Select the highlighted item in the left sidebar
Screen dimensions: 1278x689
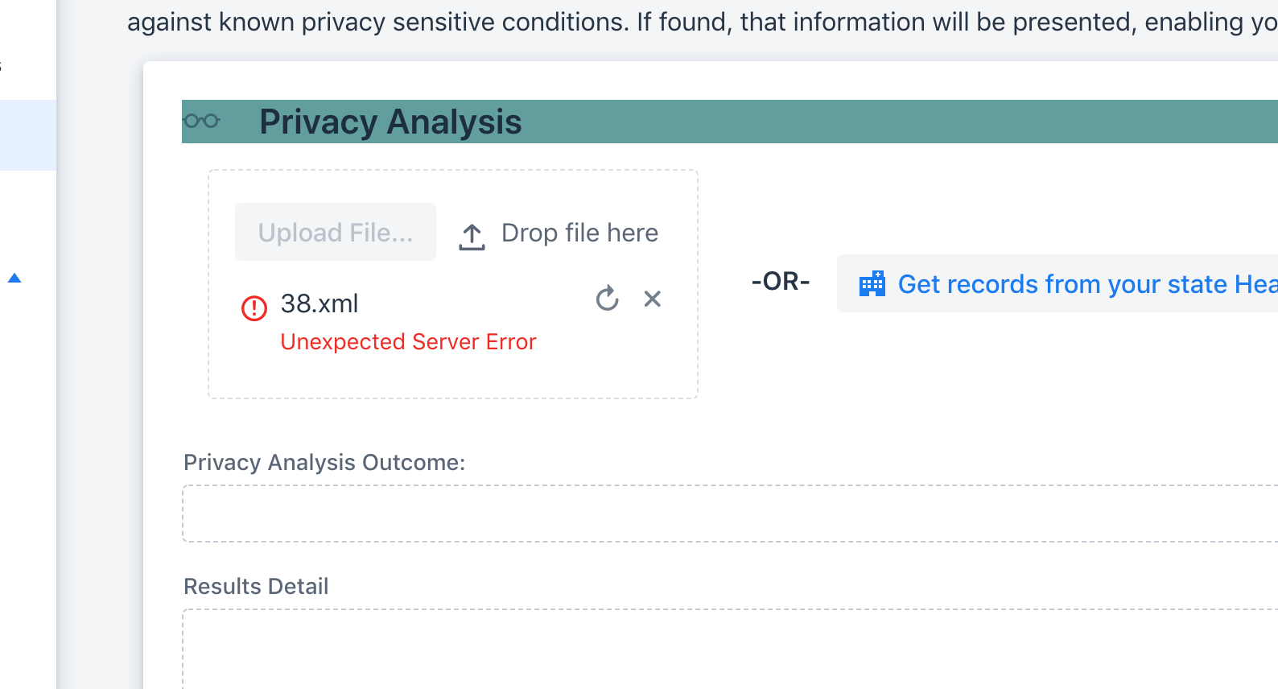coord(28,134)
